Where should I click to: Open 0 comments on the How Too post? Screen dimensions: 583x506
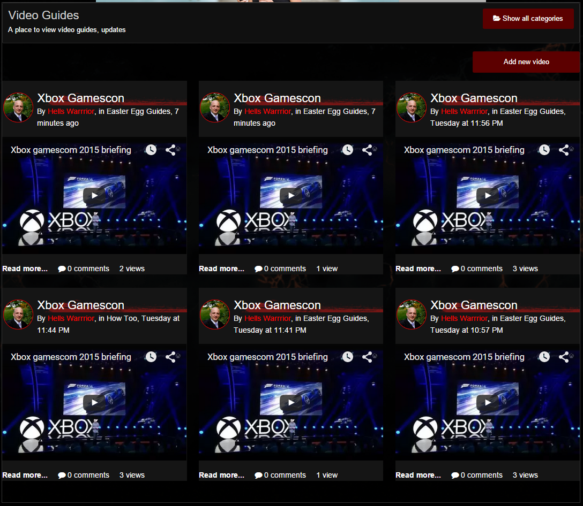click(x=84, y=475)
